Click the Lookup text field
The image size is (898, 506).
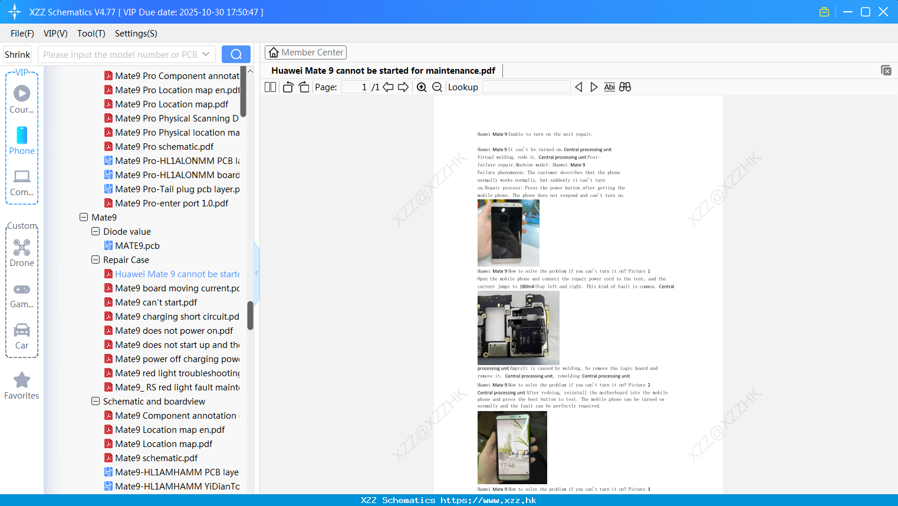click(526, 87)
